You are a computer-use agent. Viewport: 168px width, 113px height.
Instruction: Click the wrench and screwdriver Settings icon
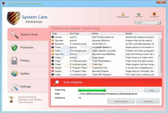coord(14,87)
